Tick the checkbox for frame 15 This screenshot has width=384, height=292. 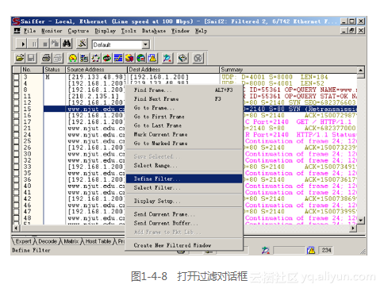[17, 109]
